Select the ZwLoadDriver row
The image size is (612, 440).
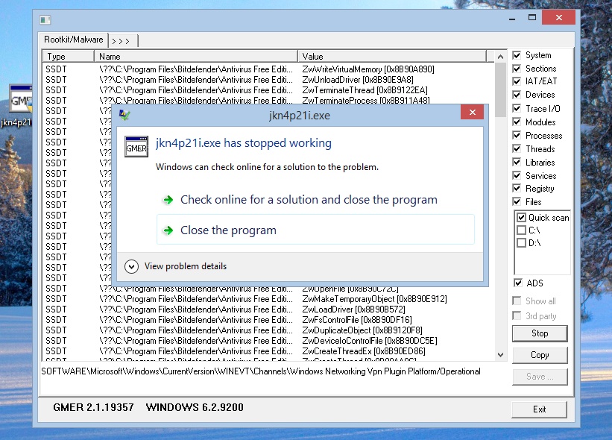click(x=268, y=309)
